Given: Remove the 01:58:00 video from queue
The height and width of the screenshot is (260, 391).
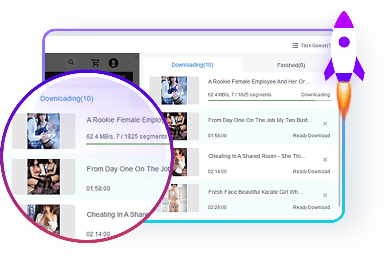Looking at the screenshot, I should [x=325, y=124].
